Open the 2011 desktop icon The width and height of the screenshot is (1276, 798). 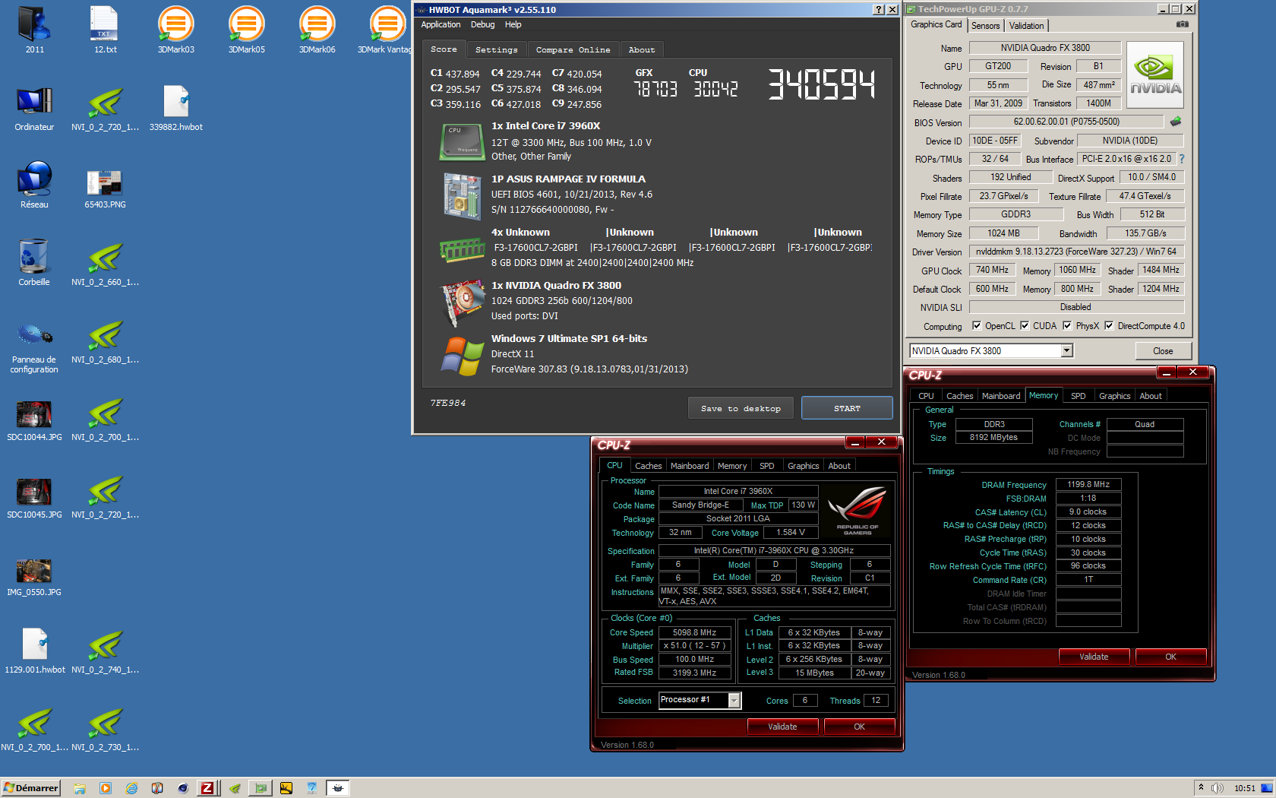(34, 30)
